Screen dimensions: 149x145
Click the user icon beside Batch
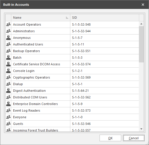point(8,58)
